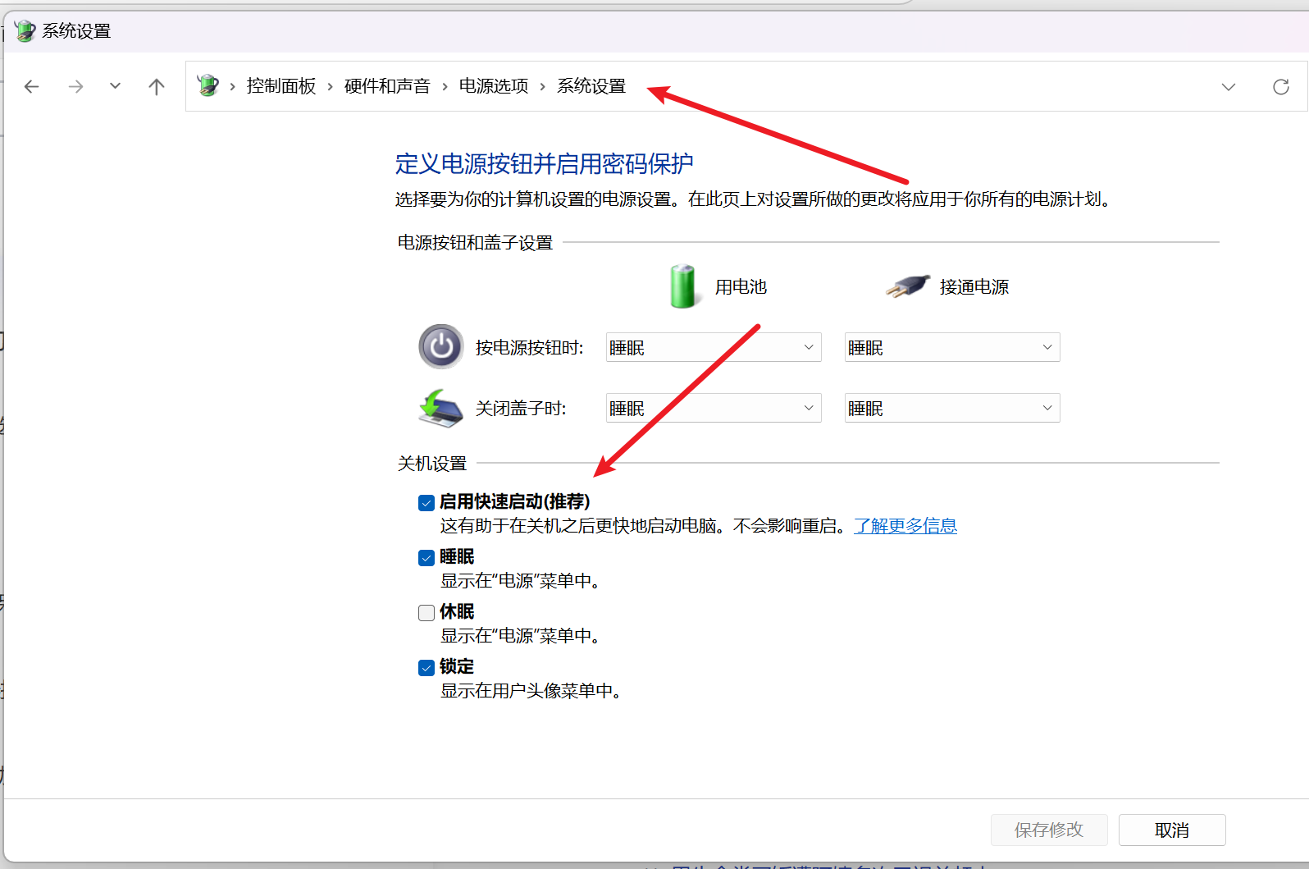Go forward with the right arrow
The width and height of the screenshot is (1309, 869).
point(75,86)
